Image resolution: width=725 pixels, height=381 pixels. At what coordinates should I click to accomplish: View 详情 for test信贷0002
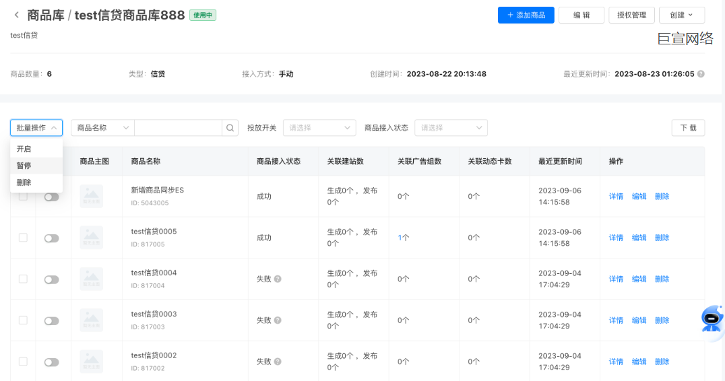click(x=616, y=361)
